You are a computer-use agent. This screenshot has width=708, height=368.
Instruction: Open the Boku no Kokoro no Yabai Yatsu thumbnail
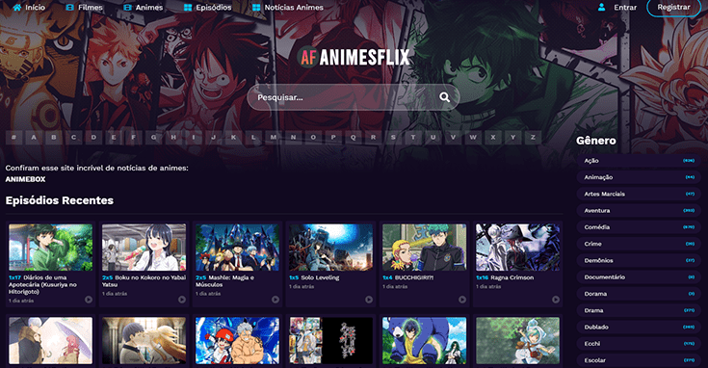point(144,248)
